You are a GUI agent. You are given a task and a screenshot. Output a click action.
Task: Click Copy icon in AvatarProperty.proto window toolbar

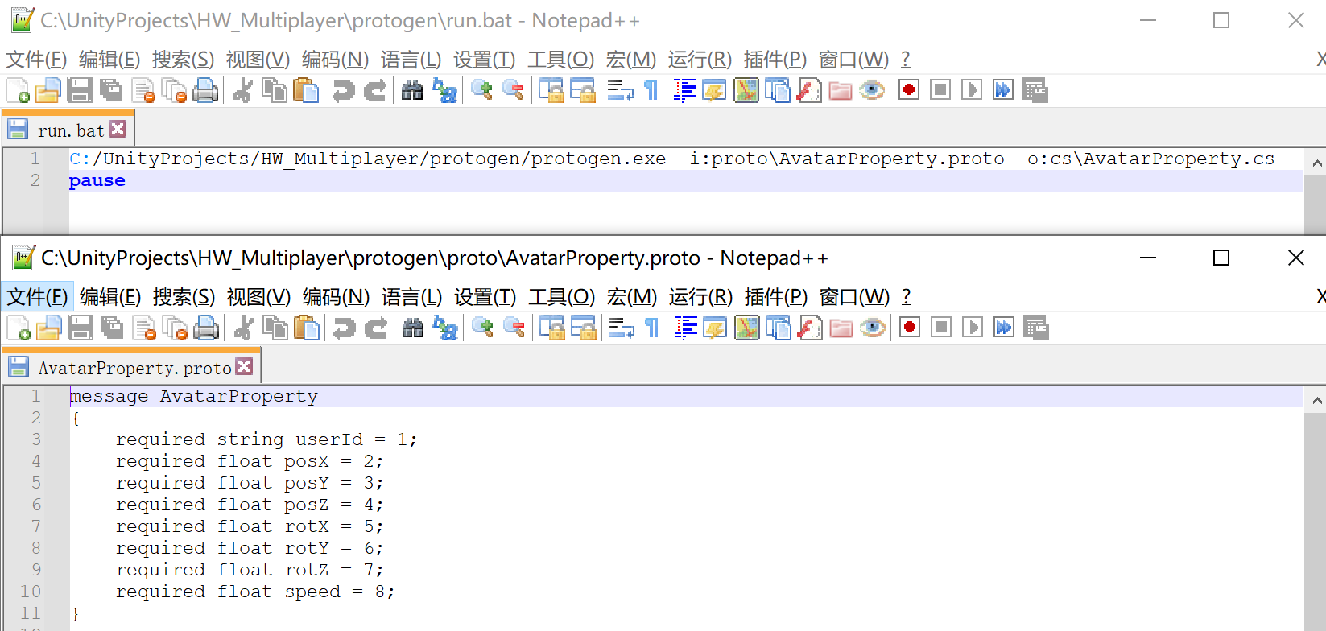tap(275, 328)
